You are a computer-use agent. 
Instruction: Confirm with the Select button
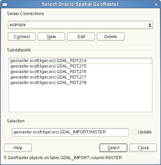click(x=113, y=148)
